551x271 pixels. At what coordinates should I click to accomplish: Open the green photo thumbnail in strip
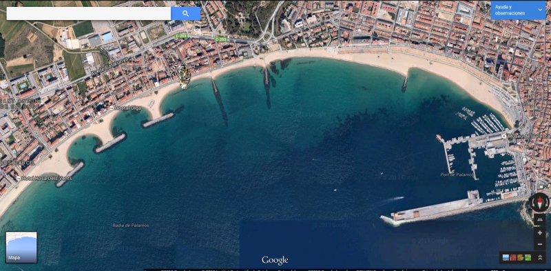click(528, 258)
